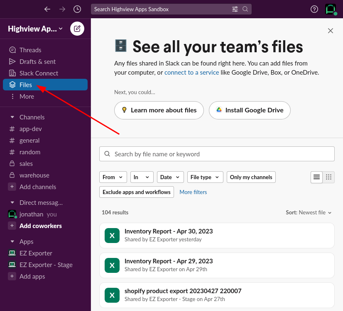Compose a new message with pencil icon
Screen dimensions: 343x311
77,29
